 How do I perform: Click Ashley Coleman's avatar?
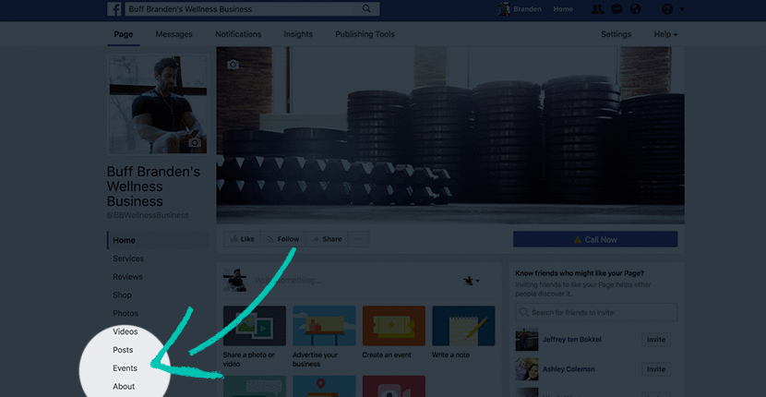coord(527,369)
